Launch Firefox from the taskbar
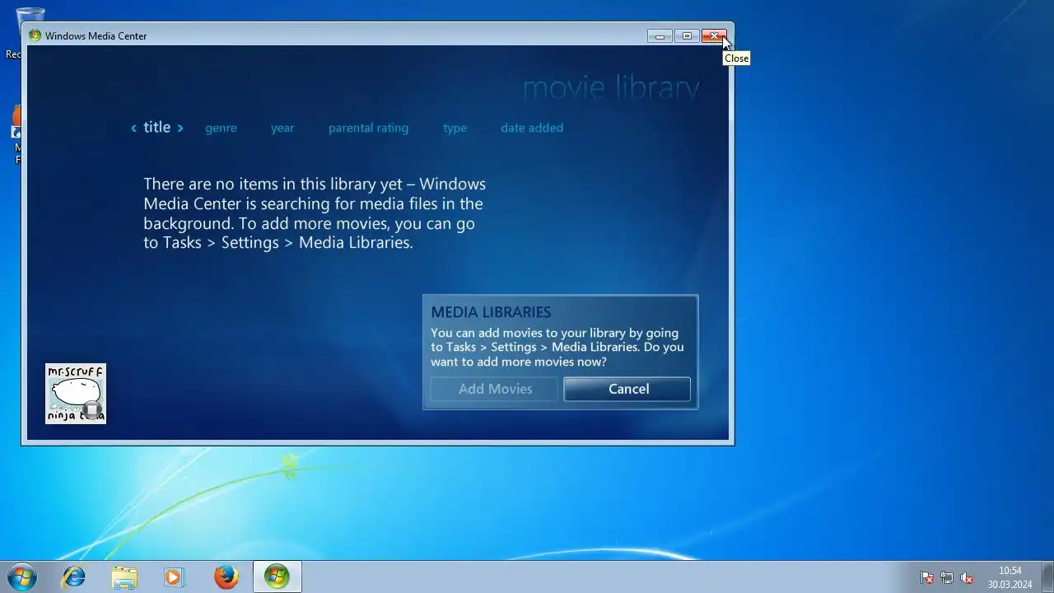Viewport: 1054px width, 593px height. 226,577
